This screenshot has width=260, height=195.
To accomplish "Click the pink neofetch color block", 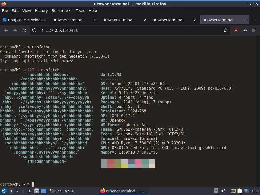I will tap(138, 164).
